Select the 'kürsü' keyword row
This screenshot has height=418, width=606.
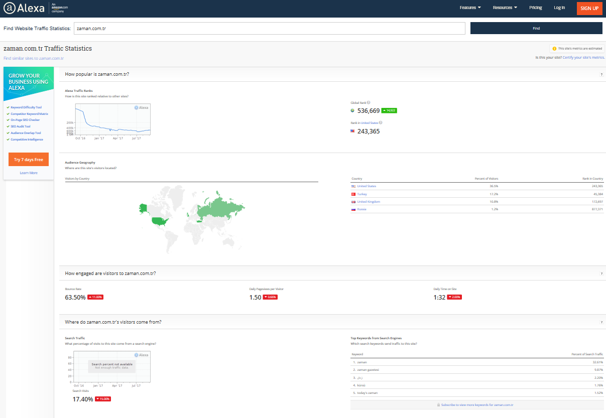click(477, 385)
